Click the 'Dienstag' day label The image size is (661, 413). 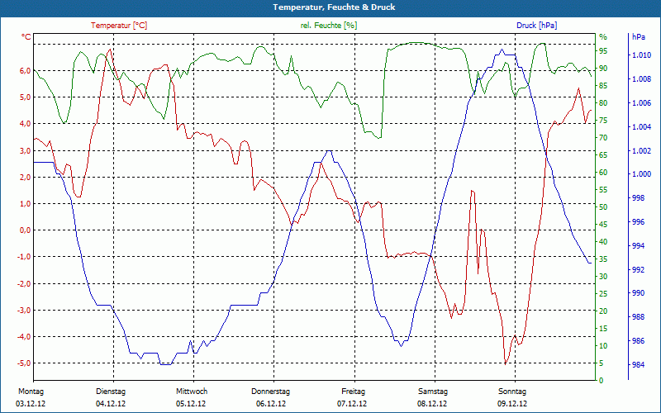click(x=111, y=392)
